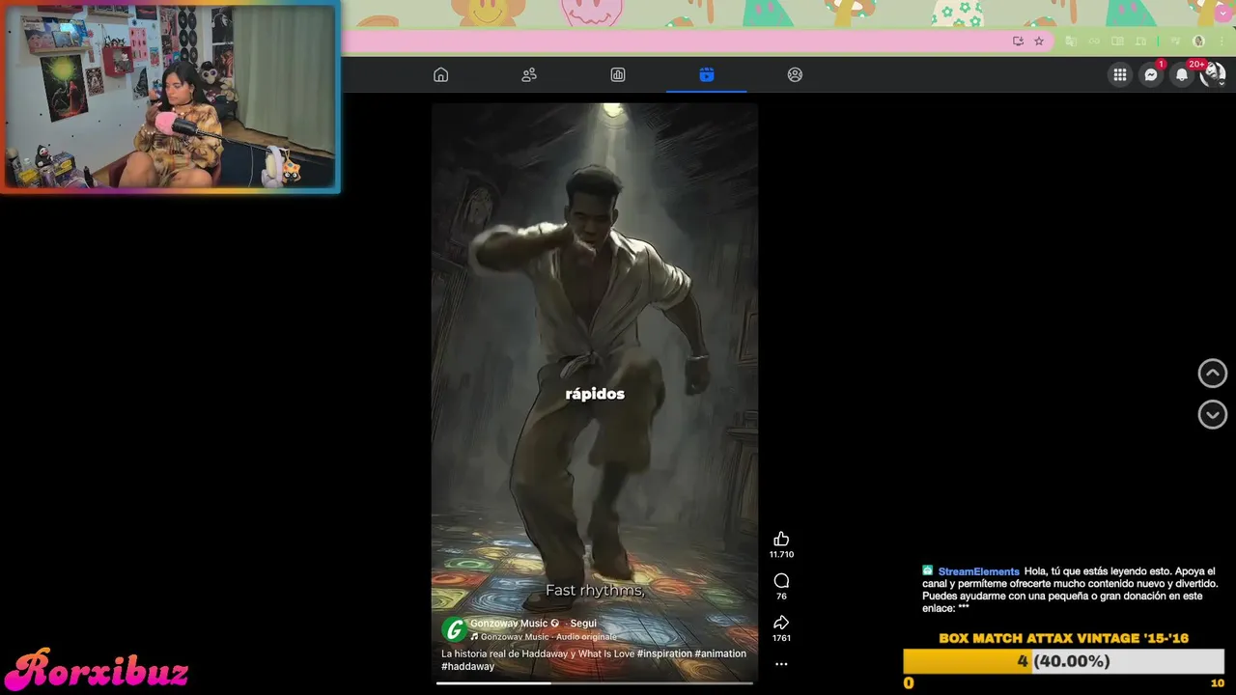Follow page via Segui button
Screen dimensions: 1236x695
(583, 624)
